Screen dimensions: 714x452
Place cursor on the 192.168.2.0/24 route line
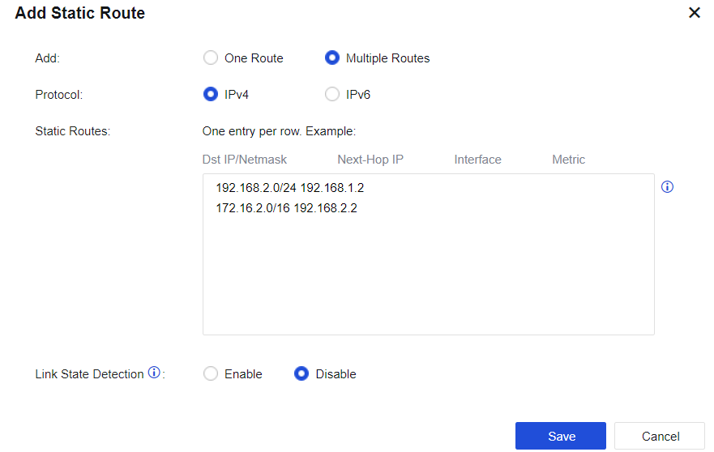(290, 188)
